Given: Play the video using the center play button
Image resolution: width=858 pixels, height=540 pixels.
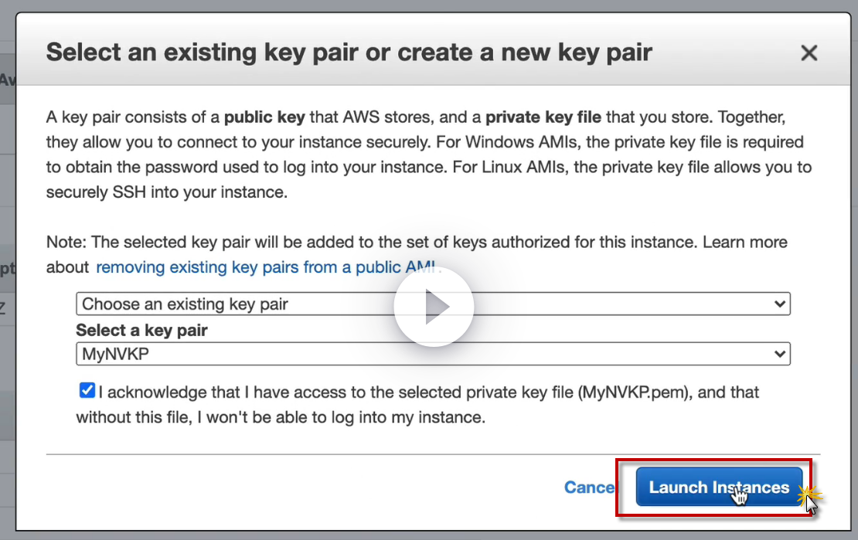Looking at the screenshot, I should 433,307.
